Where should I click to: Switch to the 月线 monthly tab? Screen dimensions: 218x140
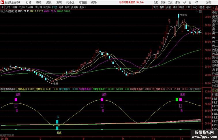tap(67, 7)
